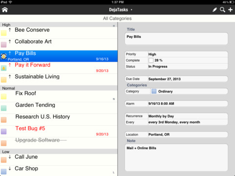The width and height of the screenshot is (235, 176).
Task: Select the Fix Roof task
Action: coord(59,96)
